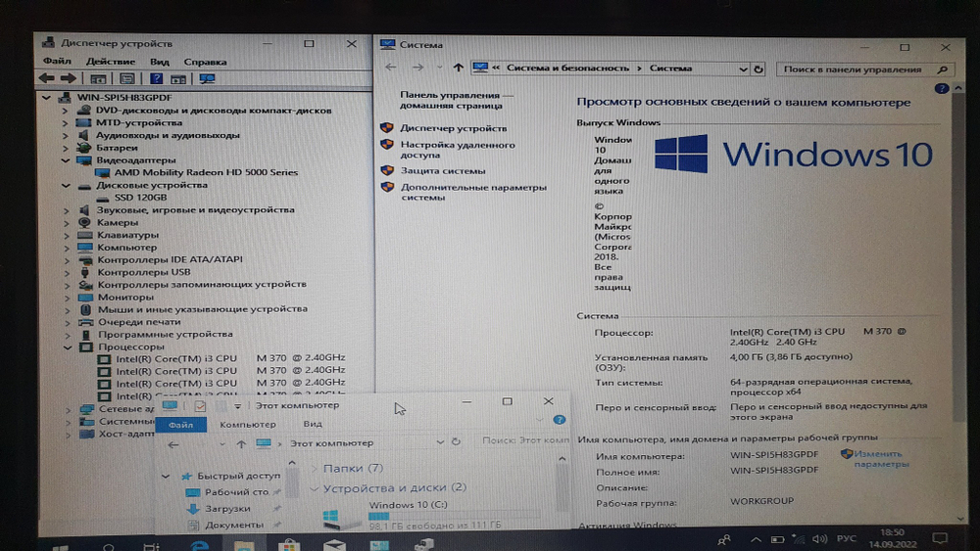
Task: Click Back arrow in Device Manager toolbar
Action: pyautogui.click(x=46, y=78)
